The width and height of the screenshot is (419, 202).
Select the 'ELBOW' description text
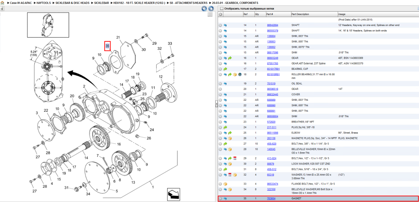(x=295, y=133)
